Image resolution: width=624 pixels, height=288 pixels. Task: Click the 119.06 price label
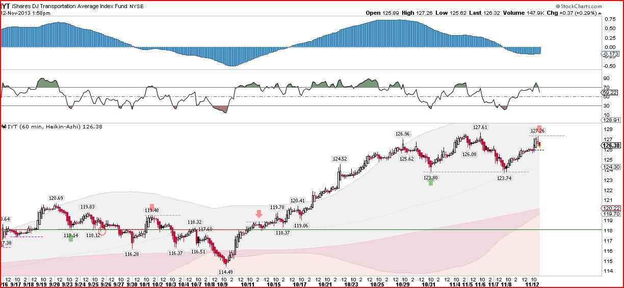tap(301, 225)
